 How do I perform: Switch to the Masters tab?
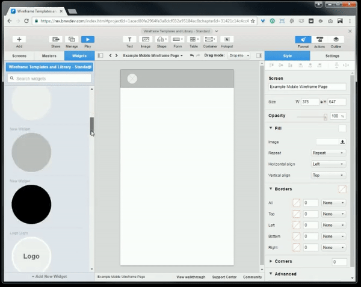49,56
